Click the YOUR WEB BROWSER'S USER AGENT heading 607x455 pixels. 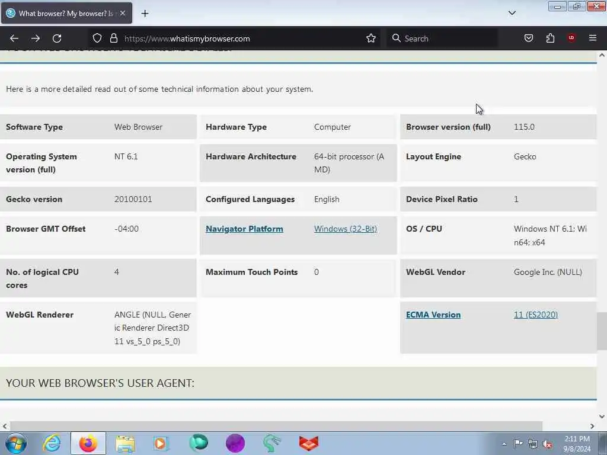(x=100, y=383)
